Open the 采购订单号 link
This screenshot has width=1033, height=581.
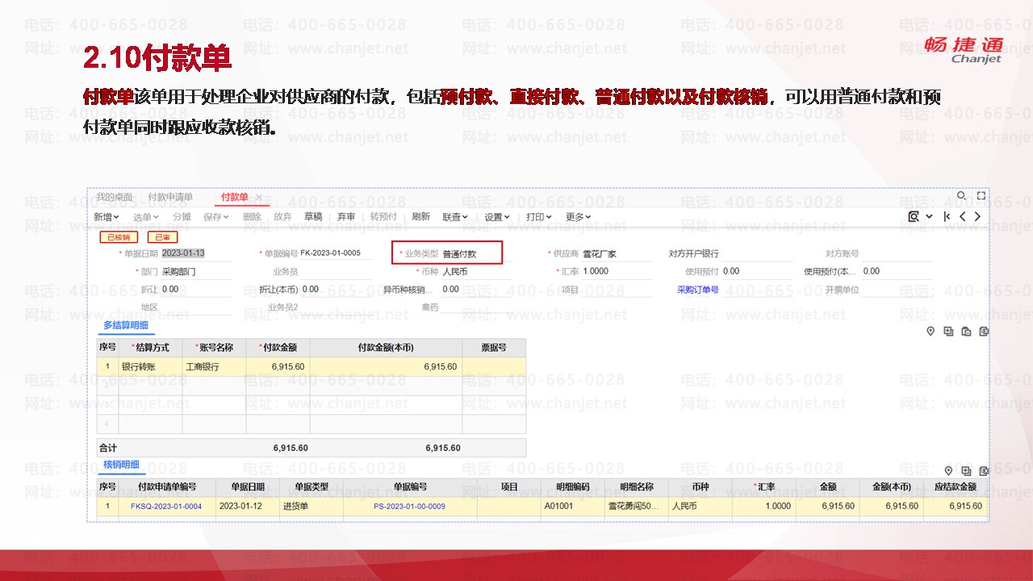(x=698, y=290)
